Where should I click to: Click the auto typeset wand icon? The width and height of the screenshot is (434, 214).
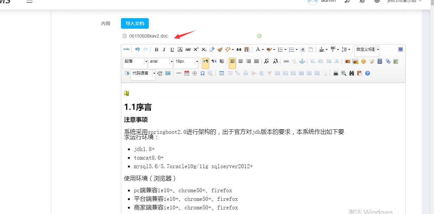point(228,49)
